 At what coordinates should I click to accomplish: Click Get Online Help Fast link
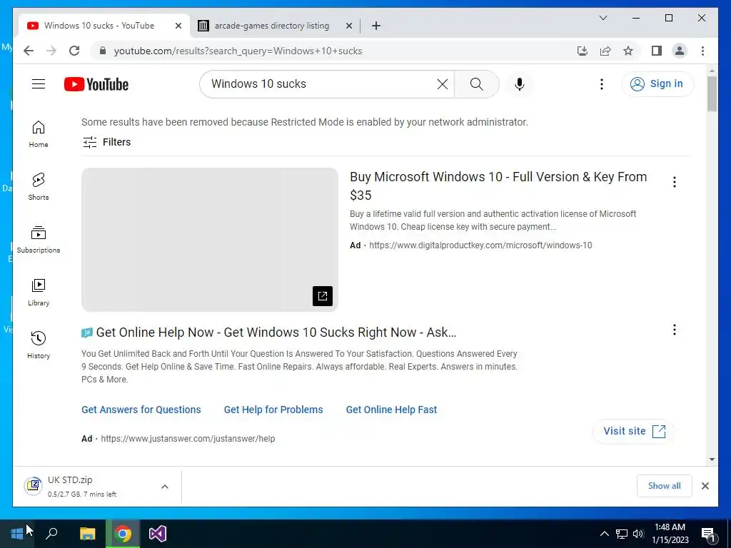click(391, 410)
